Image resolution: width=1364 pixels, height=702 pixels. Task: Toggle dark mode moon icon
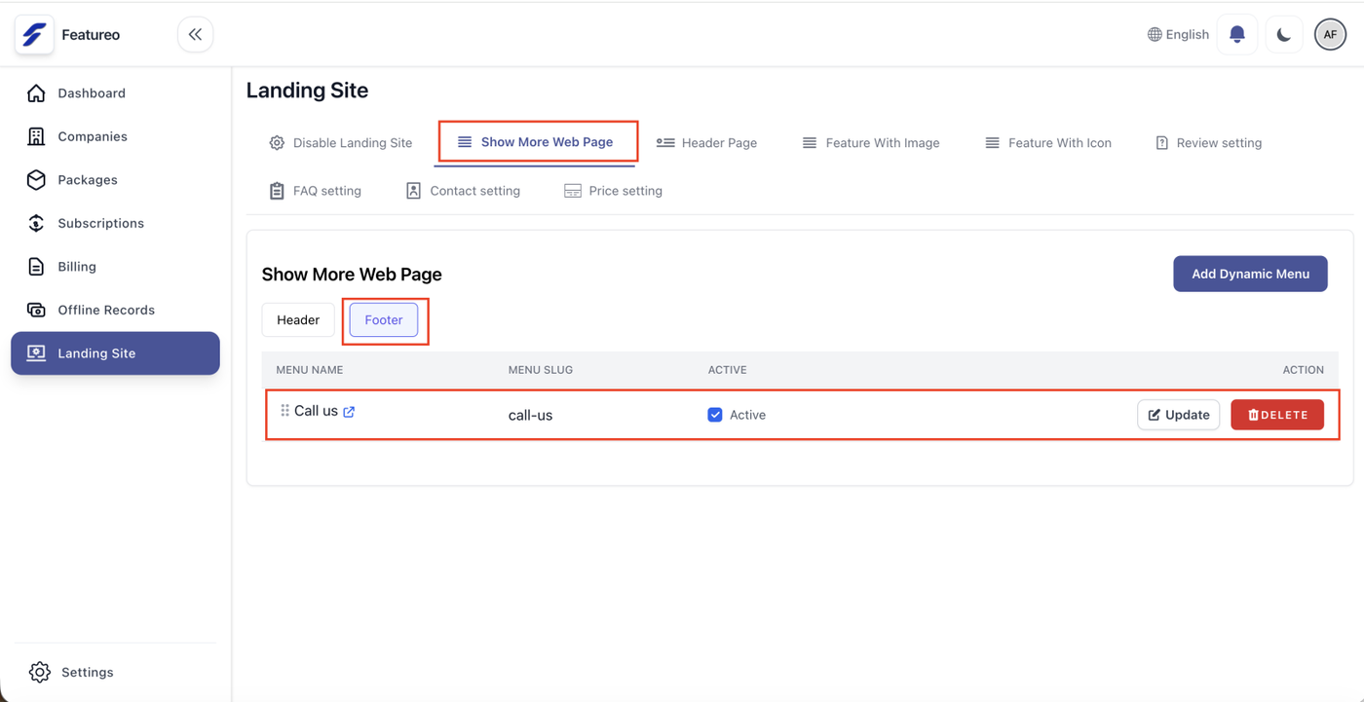pos(1283,35)
